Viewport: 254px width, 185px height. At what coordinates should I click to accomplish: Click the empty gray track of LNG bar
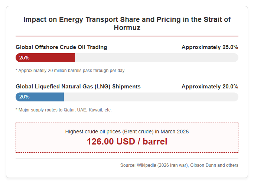click(x=151, y=97)
